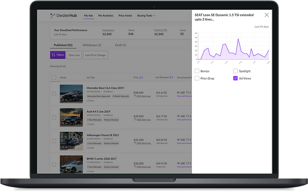The height and width of the screenshot is (192, 308).
Task: Enable the Bumps checkbox
Action: (x=197, y=71)
